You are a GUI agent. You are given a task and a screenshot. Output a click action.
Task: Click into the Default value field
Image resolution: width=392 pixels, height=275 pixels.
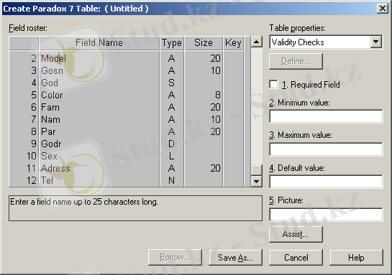[326, 182]
